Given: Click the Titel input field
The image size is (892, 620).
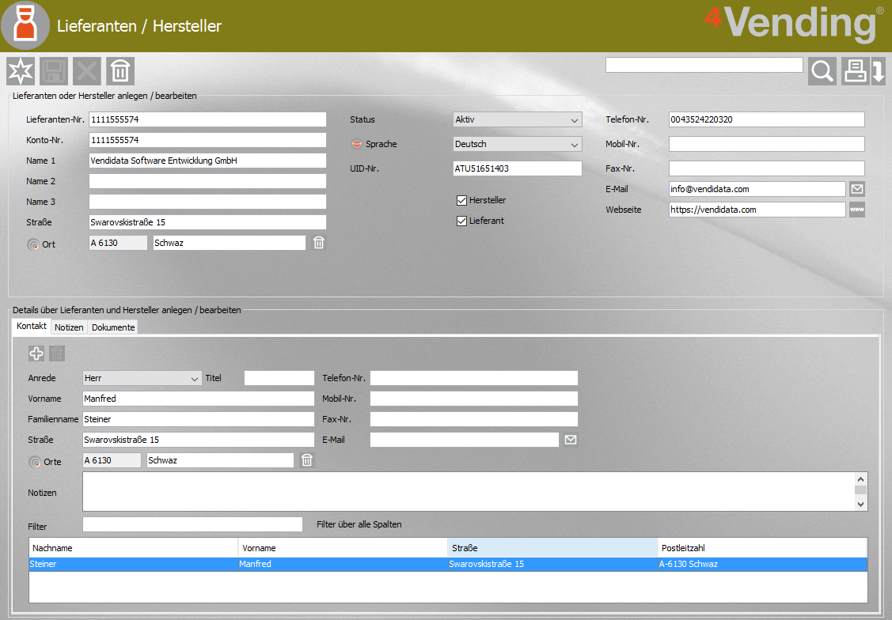Looking at the screenshot, I should [x=279, y=379].
